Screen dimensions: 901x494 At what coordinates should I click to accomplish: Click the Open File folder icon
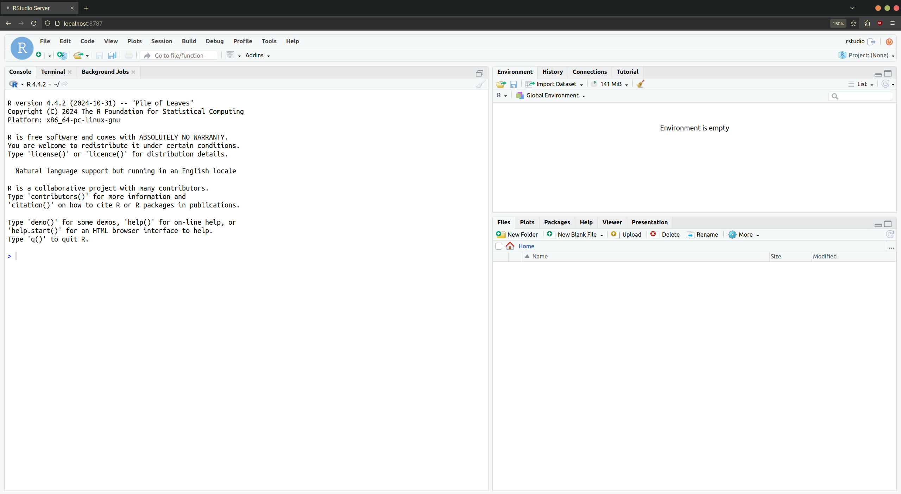(78, 55)
